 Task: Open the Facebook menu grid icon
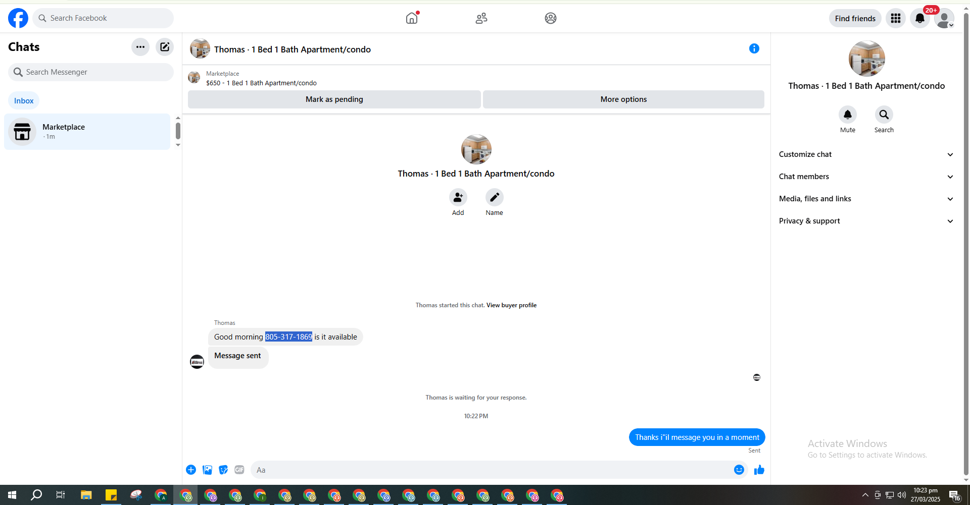click(896, 18)
